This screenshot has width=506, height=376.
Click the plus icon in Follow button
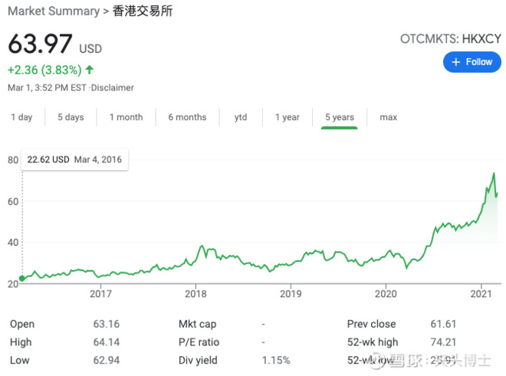coord(455,62)
